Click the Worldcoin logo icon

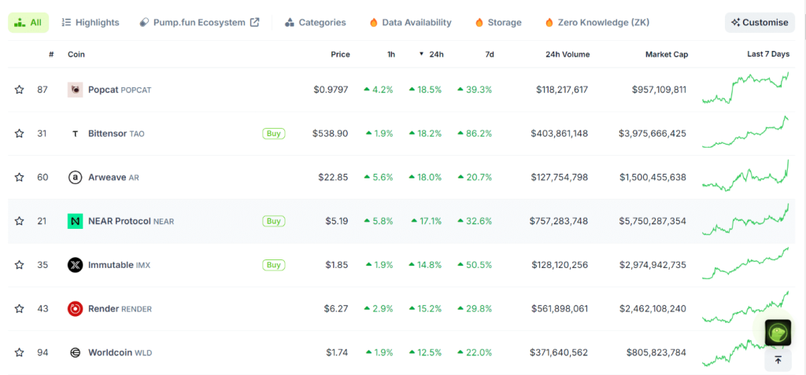[75, 353]
